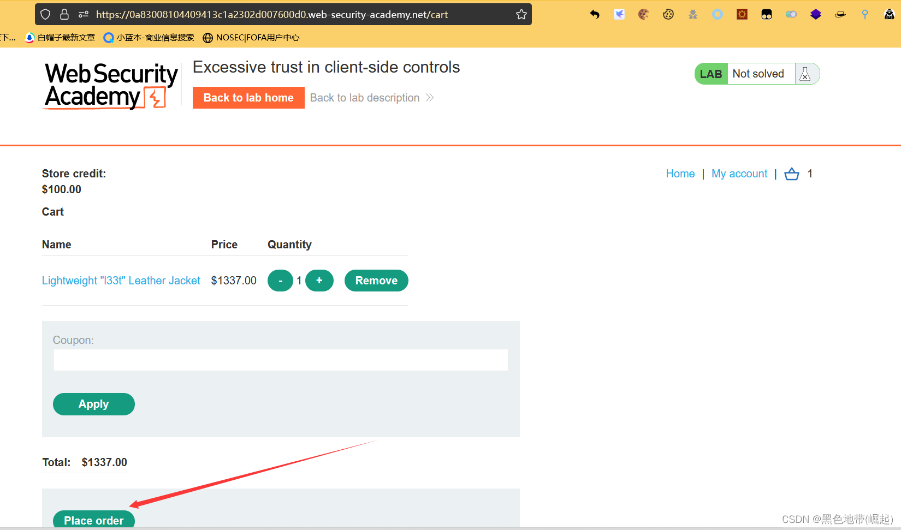The height and width of the screenshot is (530, 901).
Task: Apply the coupon code
Action: coord(94,404)
